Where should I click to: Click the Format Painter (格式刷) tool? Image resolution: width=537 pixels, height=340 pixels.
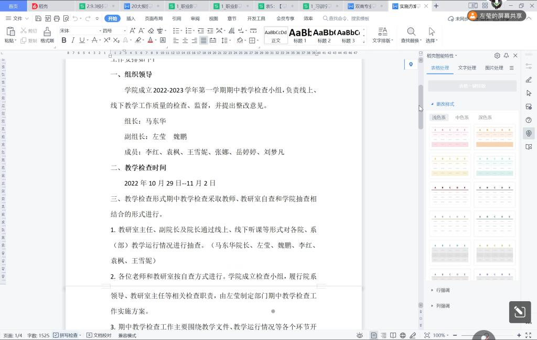point(47,35)
